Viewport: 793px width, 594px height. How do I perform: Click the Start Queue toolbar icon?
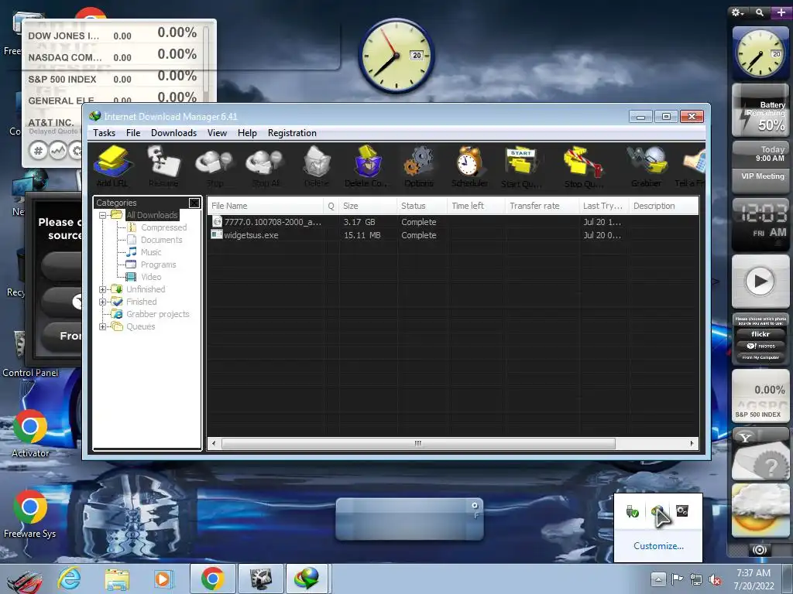521,167
